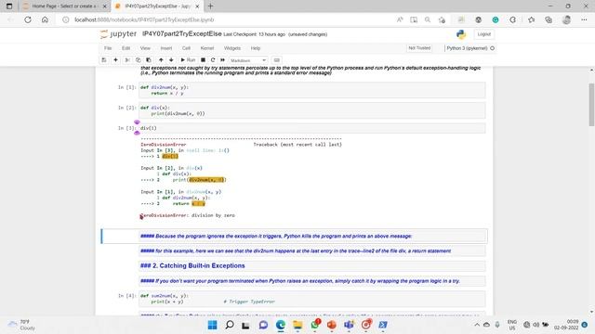Screen dimensions: 595x334
Task: Open the weather widget on taskbar
Action: coord(22,325)
